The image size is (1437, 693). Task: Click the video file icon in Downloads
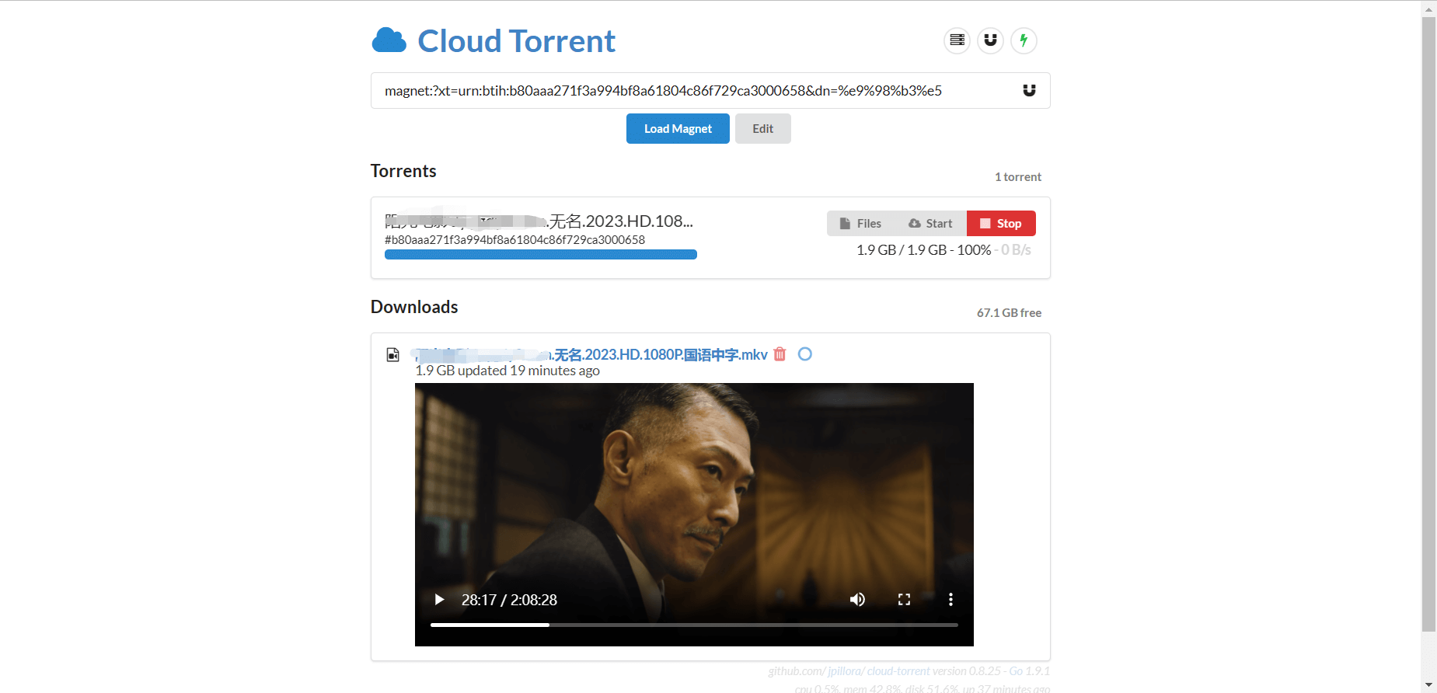click(393, 355)
